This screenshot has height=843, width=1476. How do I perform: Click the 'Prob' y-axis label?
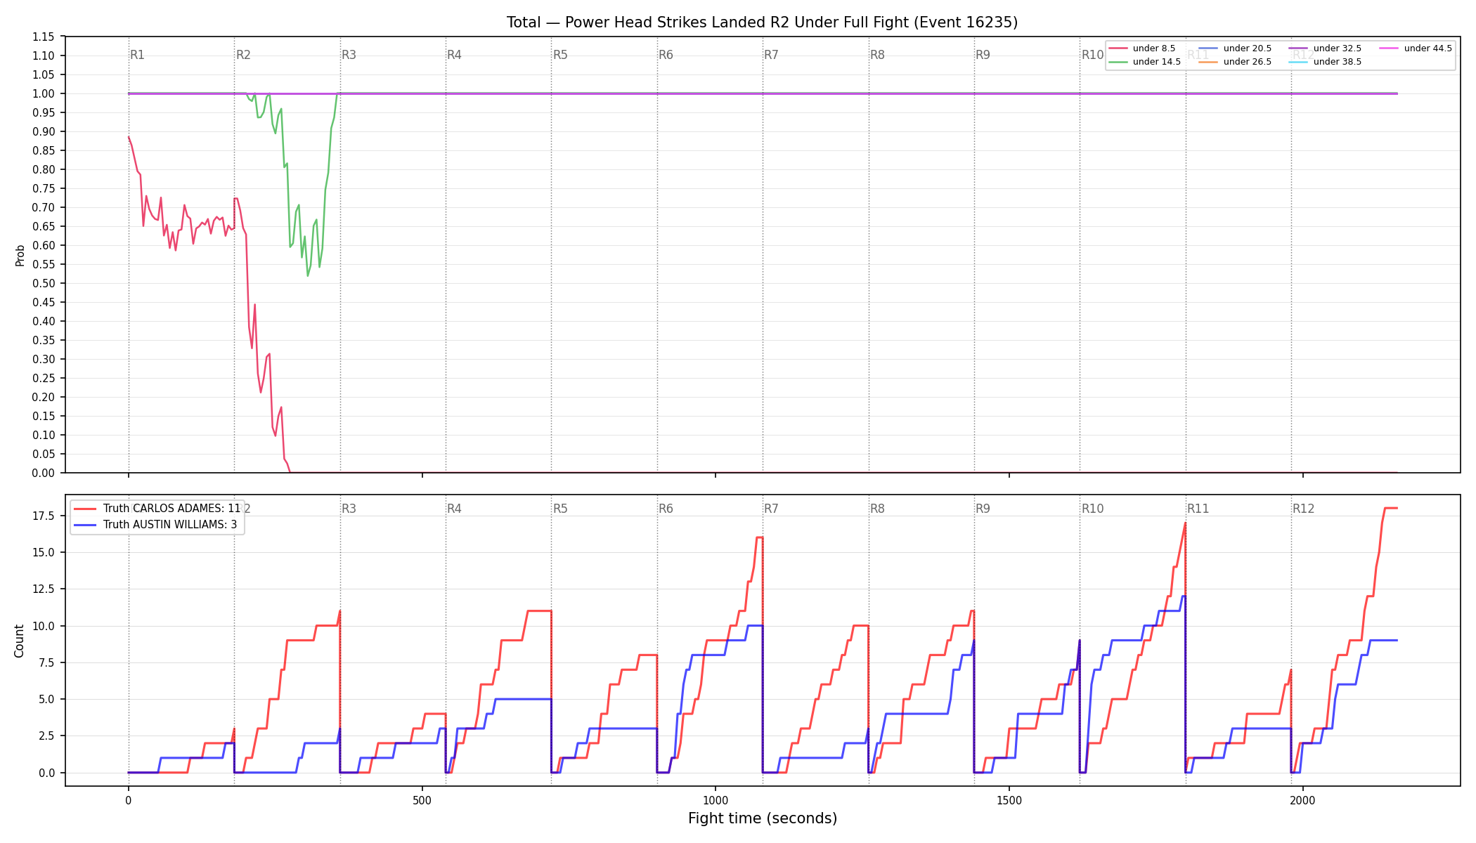20,255
